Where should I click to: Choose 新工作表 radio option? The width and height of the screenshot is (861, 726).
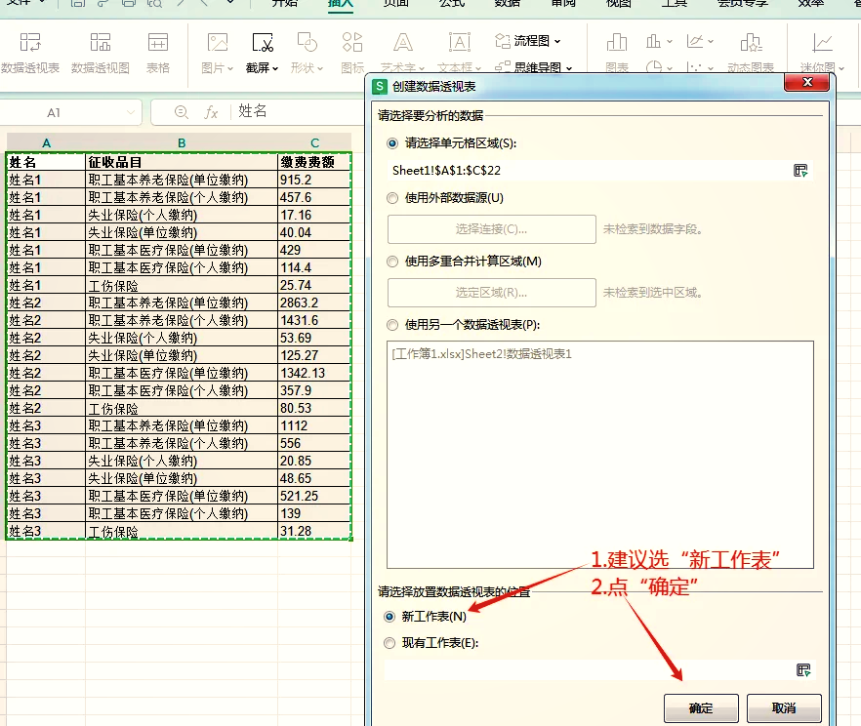tap(389, 617)
